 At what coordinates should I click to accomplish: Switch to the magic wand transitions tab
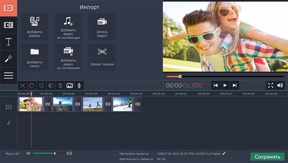[x=8, y=59]
